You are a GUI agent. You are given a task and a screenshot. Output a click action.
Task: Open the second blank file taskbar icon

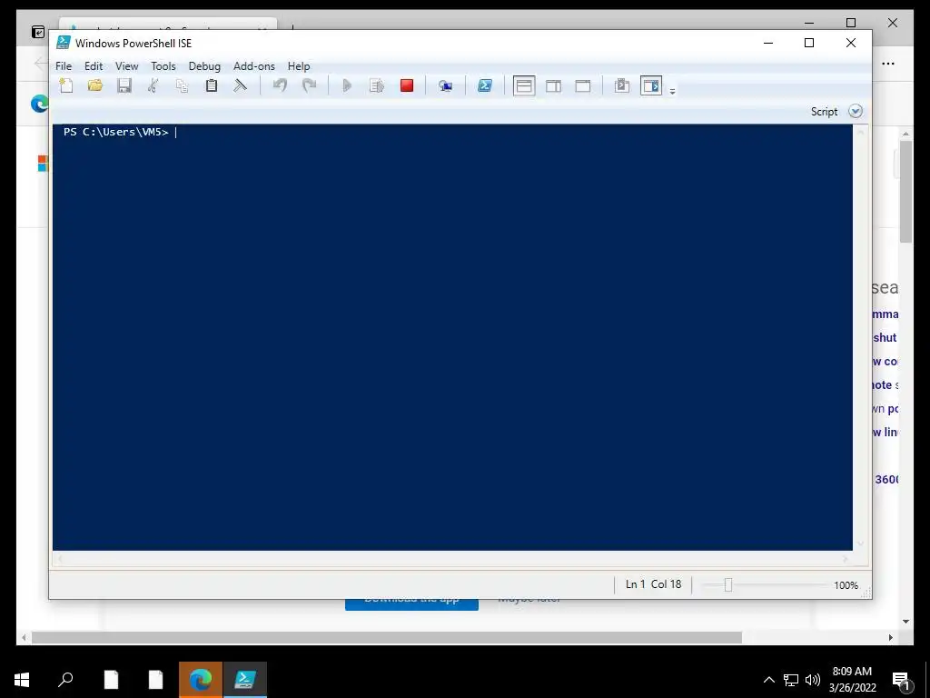[155, 680]
